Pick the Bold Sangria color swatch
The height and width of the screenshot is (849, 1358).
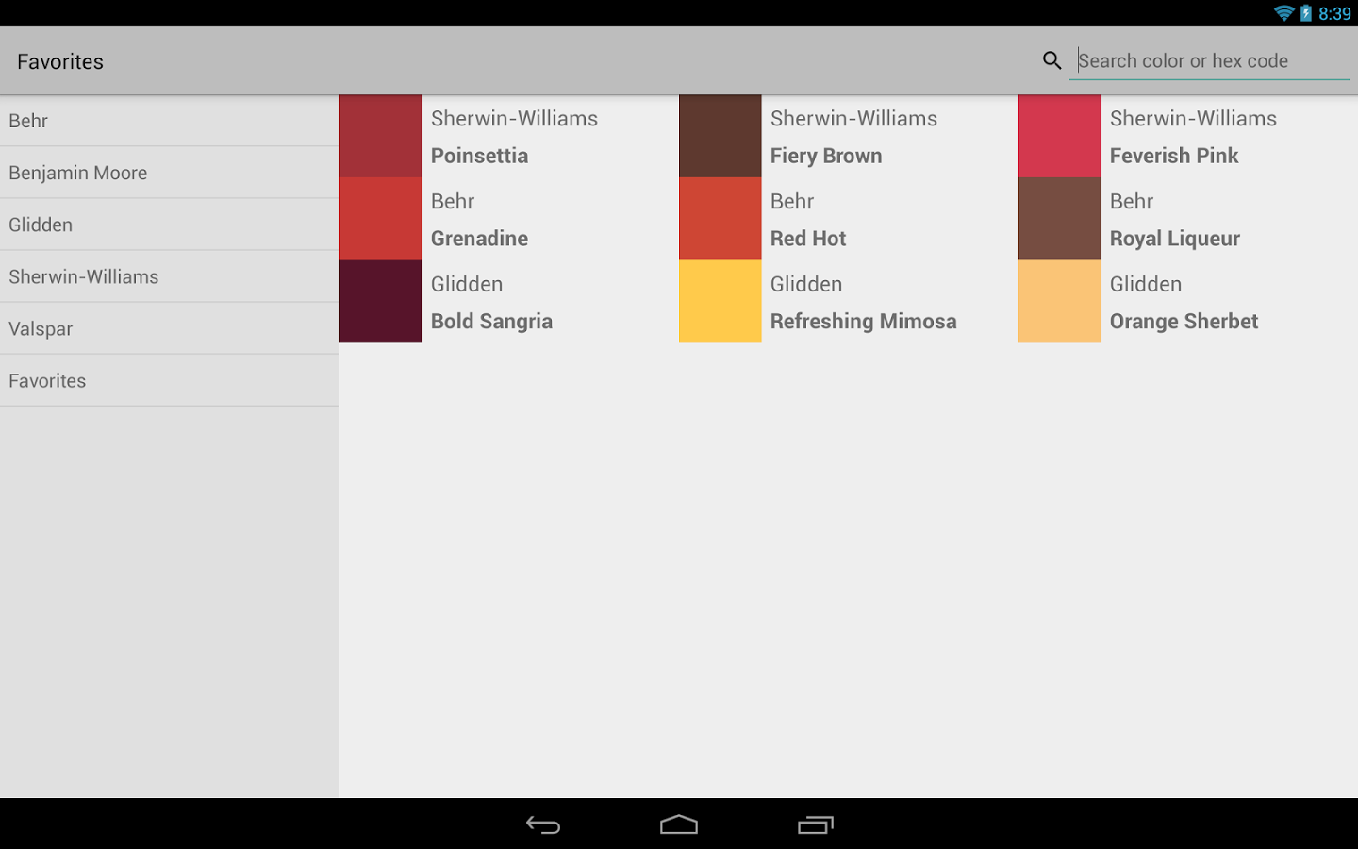point(381,301)
